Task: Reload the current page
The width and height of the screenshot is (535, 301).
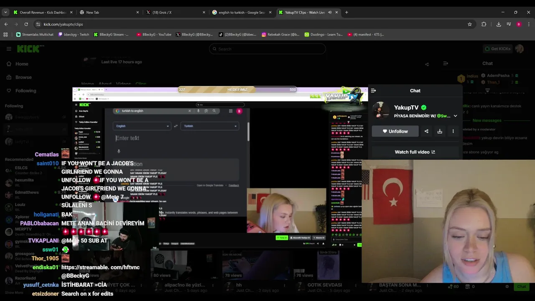Action: [26, 24]
